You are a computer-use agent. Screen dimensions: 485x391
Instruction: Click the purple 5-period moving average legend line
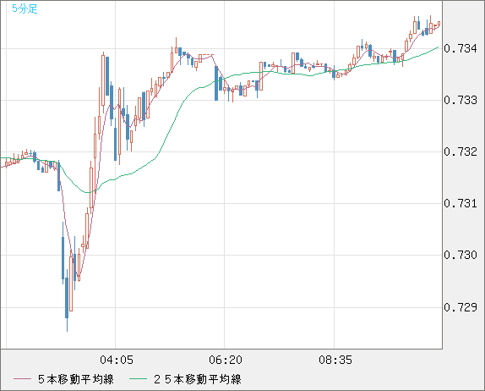(22, 379)
